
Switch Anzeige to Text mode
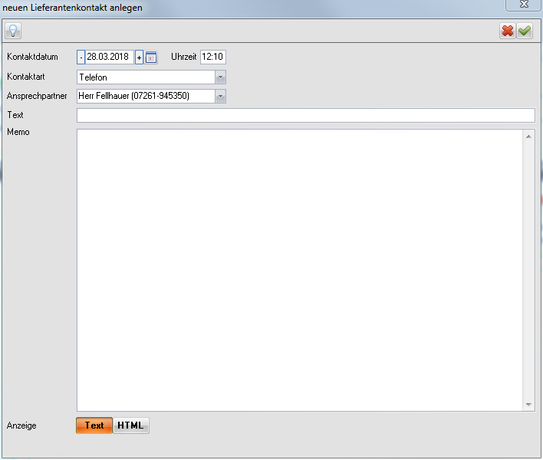tap(94, 426)
